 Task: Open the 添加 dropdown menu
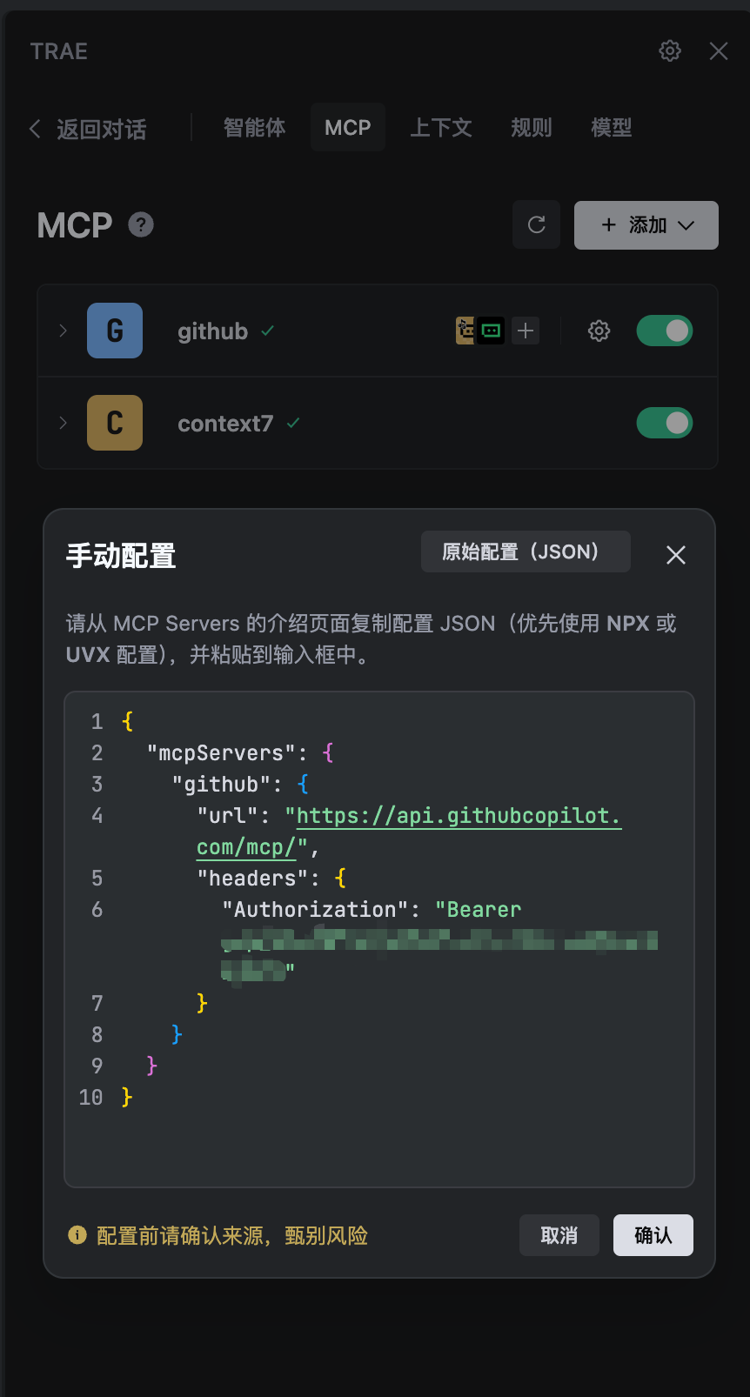[x=646, y=225]
